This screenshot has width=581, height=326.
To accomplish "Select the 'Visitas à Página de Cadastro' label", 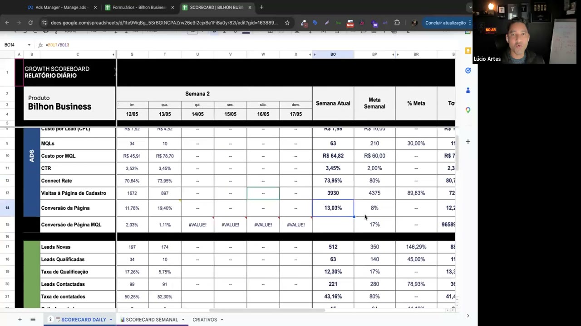I will 78,193.
